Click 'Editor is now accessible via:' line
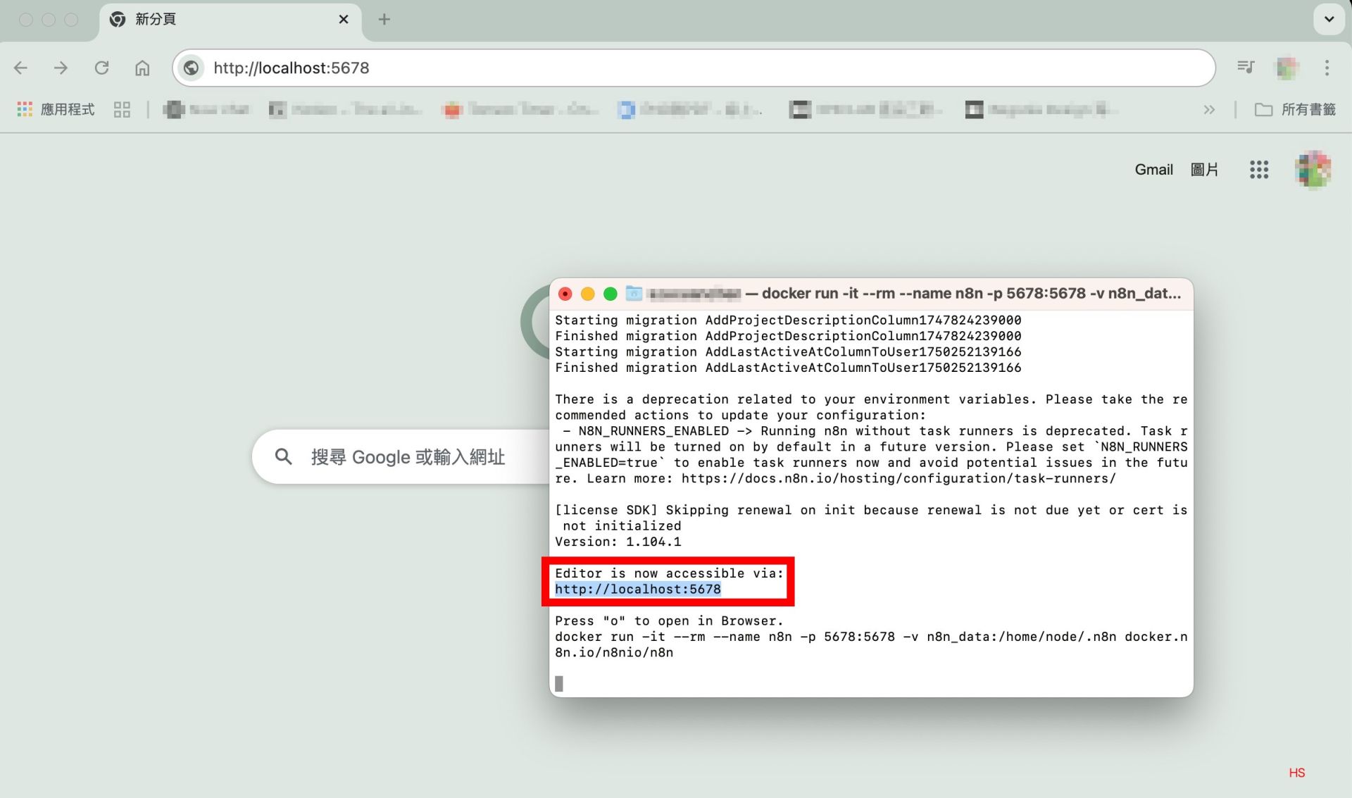The height and width of the screenshot is (798, 1352). 669,573
